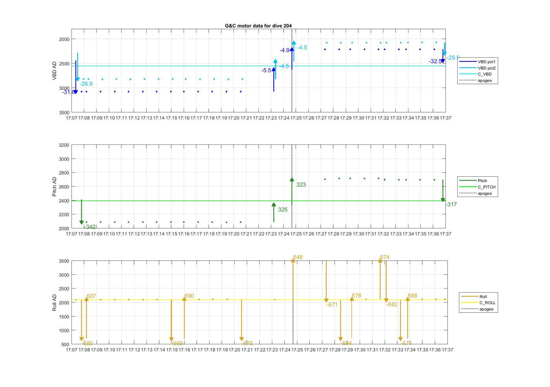Click the title "G&C motor data for dive 204"
Image resolution: width=550 pixels, height=387 pixels.
click(x=258, y=26)
